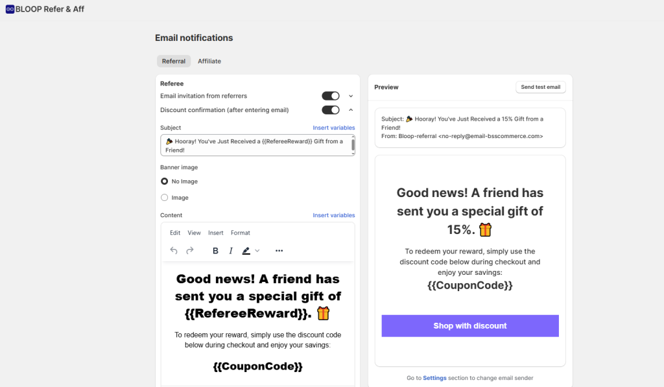Apply Italic formatting in the content editor

click(x=230, y=251)
